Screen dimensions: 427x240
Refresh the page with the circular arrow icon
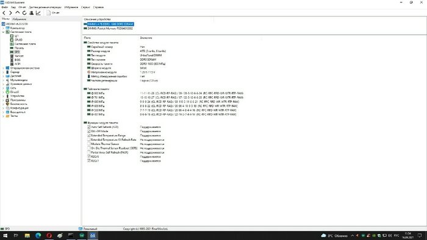pyautogui.click(x=24, y=13)
